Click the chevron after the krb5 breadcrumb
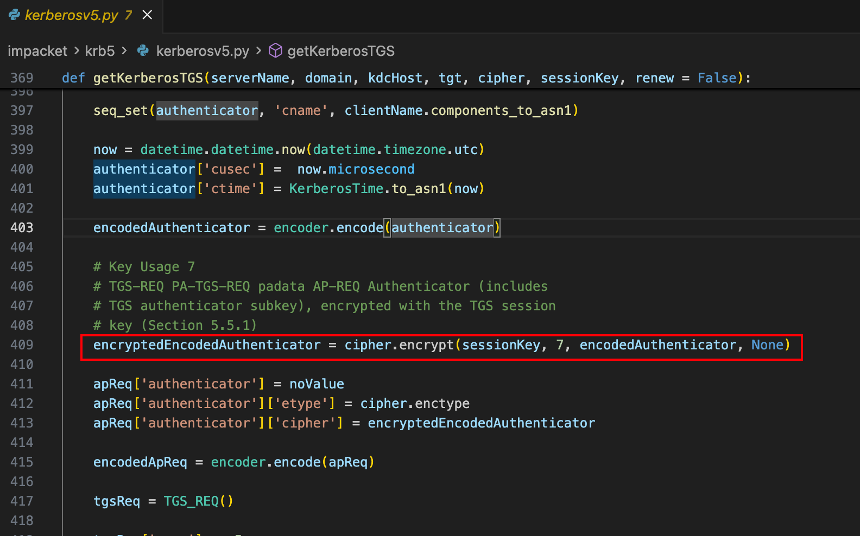The height and width of the screenshot is (536, 860). 124,51
